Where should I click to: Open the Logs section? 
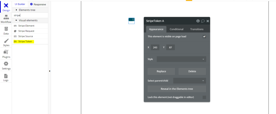[x=6, y=77]
